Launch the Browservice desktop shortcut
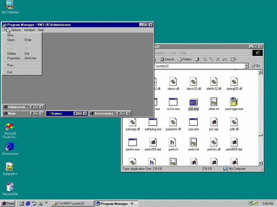This screenshot has height=207, width=277. 10,149
